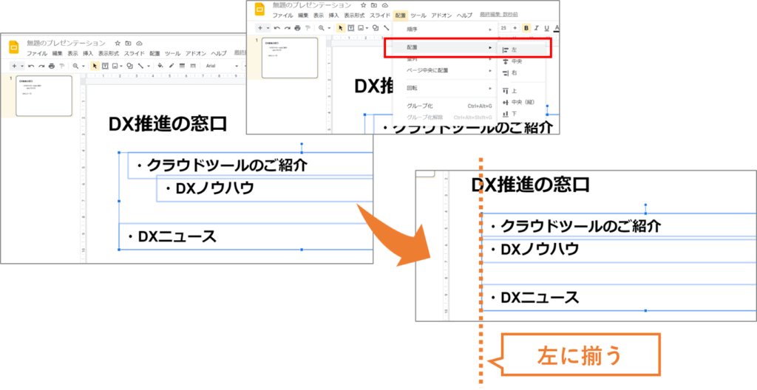The height and width of the screenshot is (390, 757).
Task: Click Print icon in window with 配置 menu open
Action: pyautogui.click(x=297, y=28)
